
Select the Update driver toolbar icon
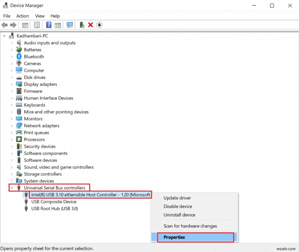coord(81,25)
